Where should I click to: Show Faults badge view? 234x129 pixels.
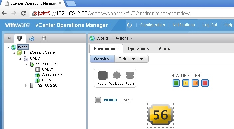(x=130, y=78)
